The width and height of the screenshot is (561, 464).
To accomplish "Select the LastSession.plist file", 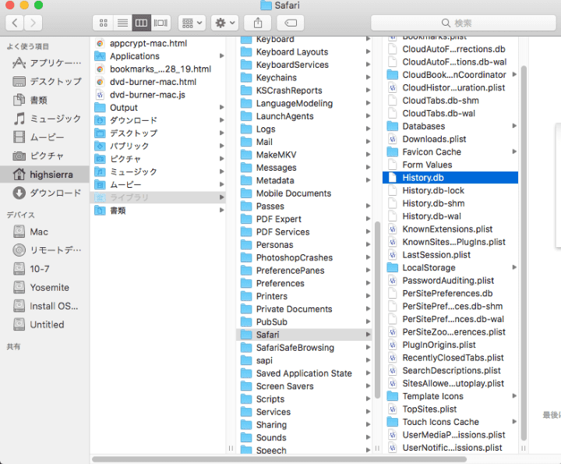I will [450, 255].
